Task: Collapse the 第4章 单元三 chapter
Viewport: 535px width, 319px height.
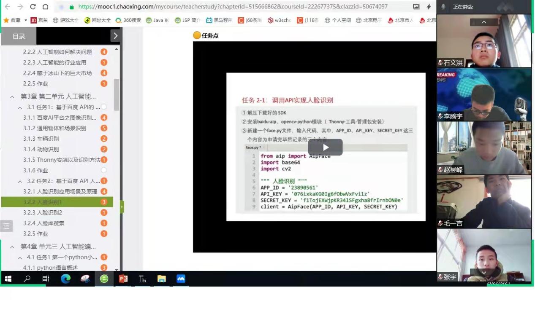Action: point(12,247)
